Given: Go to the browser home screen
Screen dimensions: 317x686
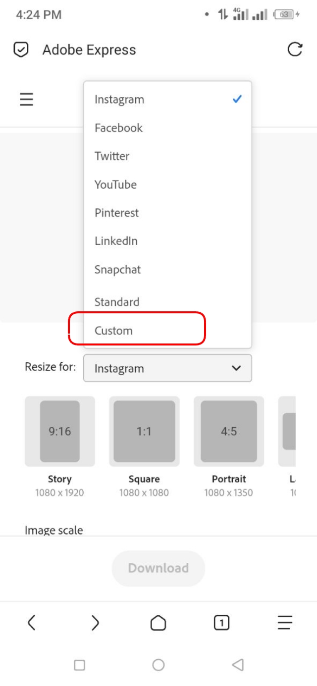Looking at the screenshot, I should [x=158, y=622].
